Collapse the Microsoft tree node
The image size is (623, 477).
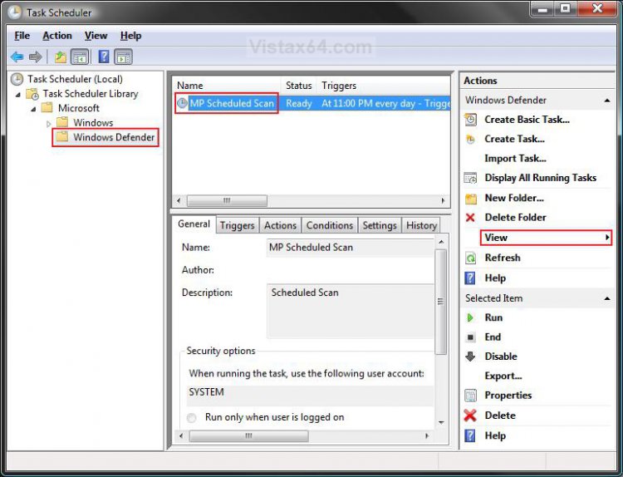33,109
